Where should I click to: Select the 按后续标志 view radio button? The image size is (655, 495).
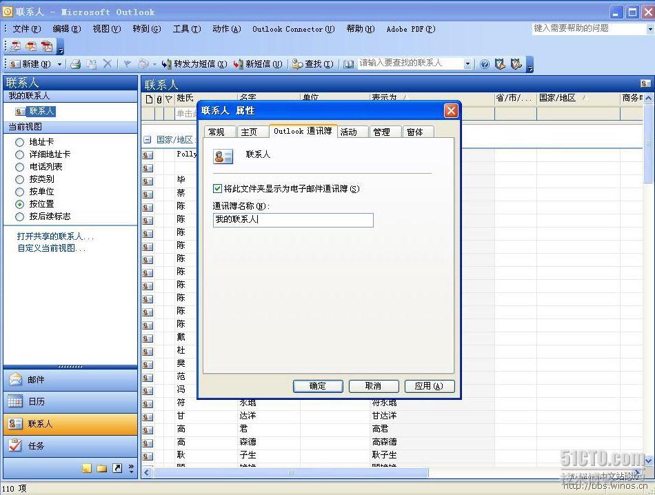19,216
